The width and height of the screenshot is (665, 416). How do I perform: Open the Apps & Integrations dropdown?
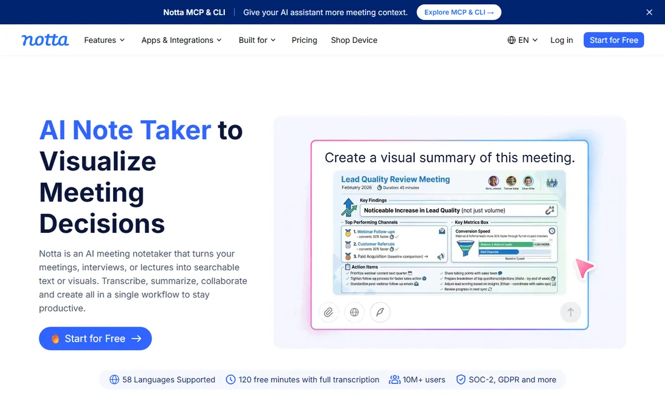click(181, 40)
